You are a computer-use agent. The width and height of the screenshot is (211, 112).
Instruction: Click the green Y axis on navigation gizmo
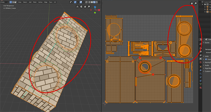coord(95,13)
